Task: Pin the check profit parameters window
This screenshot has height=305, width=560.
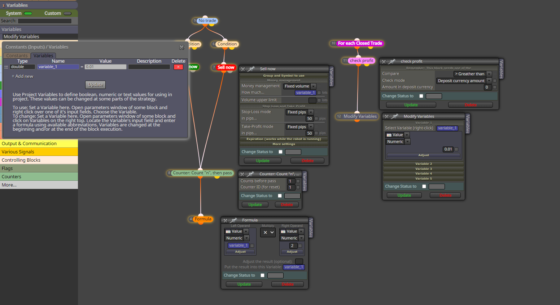Action: pos(392,62)
